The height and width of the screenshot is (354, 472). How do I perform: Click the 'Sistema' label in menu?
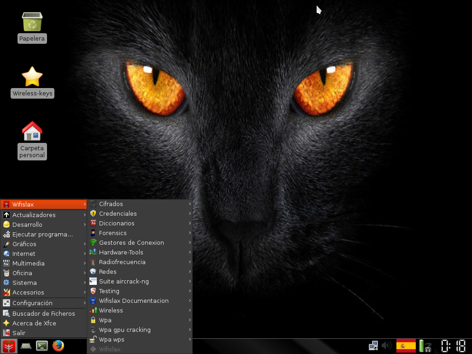pos(24,283)
